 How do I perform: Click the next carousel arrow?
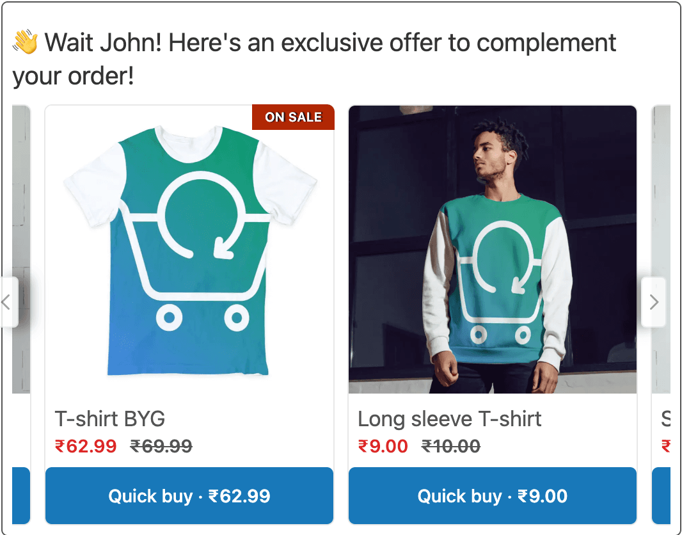coord(653,302)
